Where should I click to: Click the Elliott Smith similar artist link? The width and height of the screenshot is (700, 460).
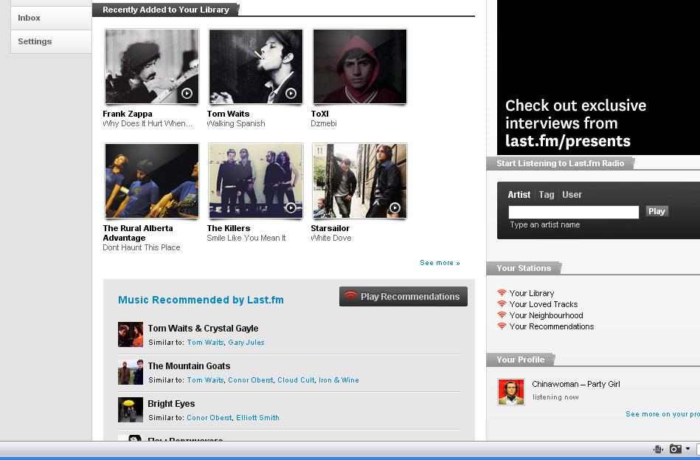tap(257, 417)
